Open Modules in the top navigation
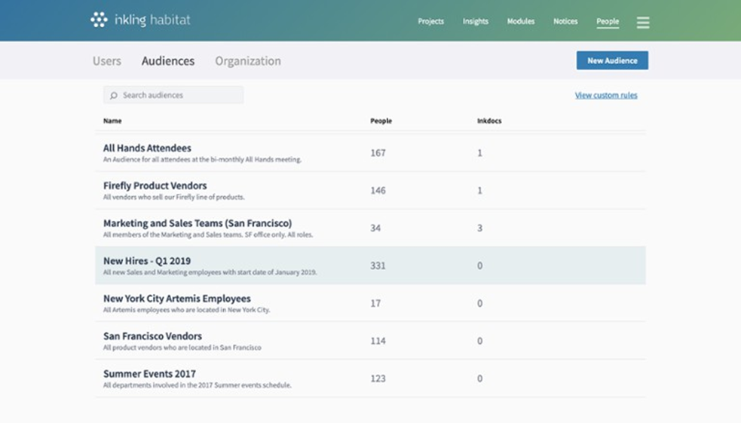This screenshot has height=423, width=741. coord(520,22)
